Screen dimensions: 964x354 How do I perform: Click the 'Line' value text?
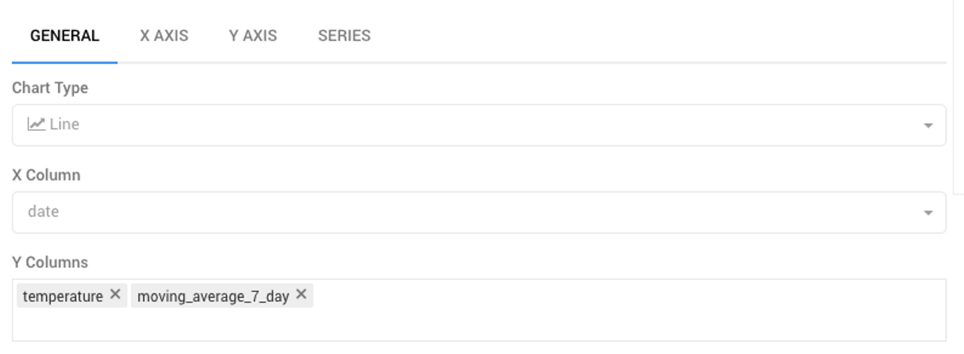coord(64,124)
